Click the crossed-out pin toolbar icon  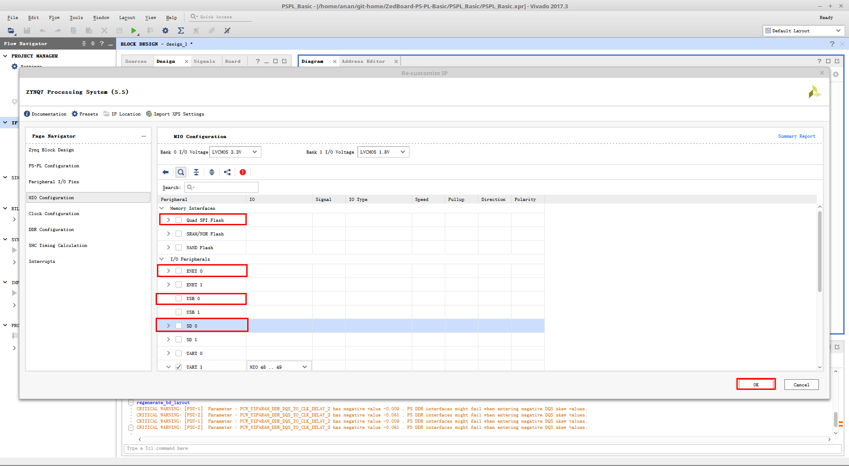(227, 31)
